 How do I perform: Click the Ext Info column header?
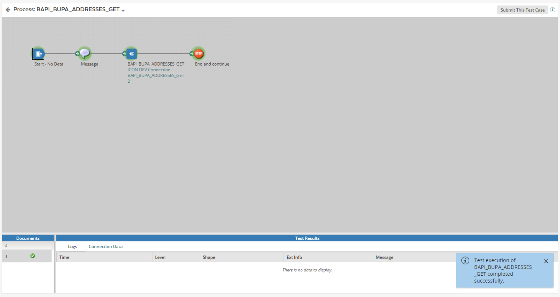point(294,257)
